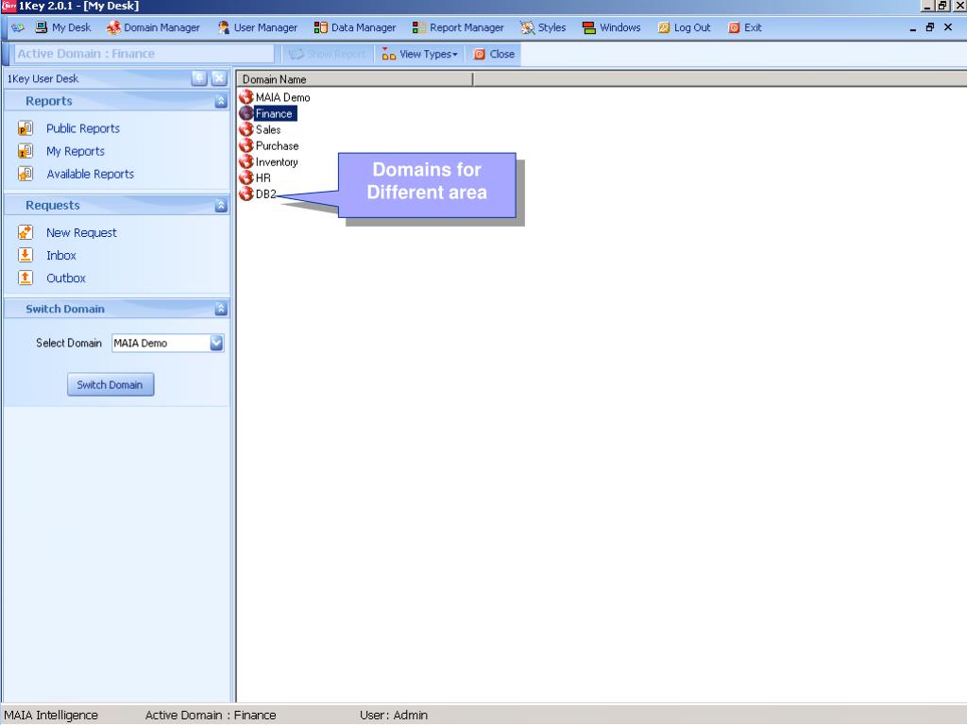Open the Select Domain dropdown

click(x=216, y=344)
